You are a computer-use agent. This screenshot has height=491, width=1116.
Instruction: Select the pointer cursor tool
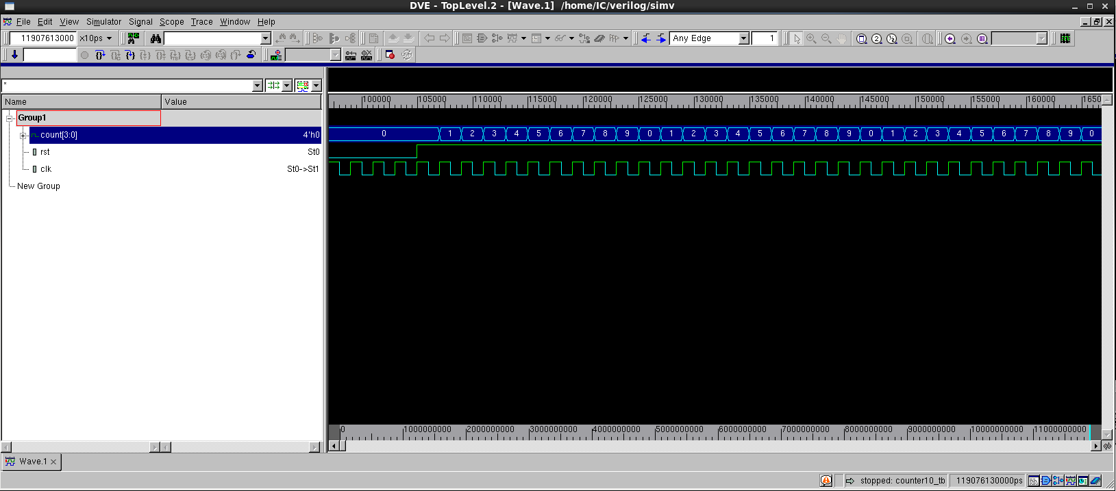(x=796, y=38)
